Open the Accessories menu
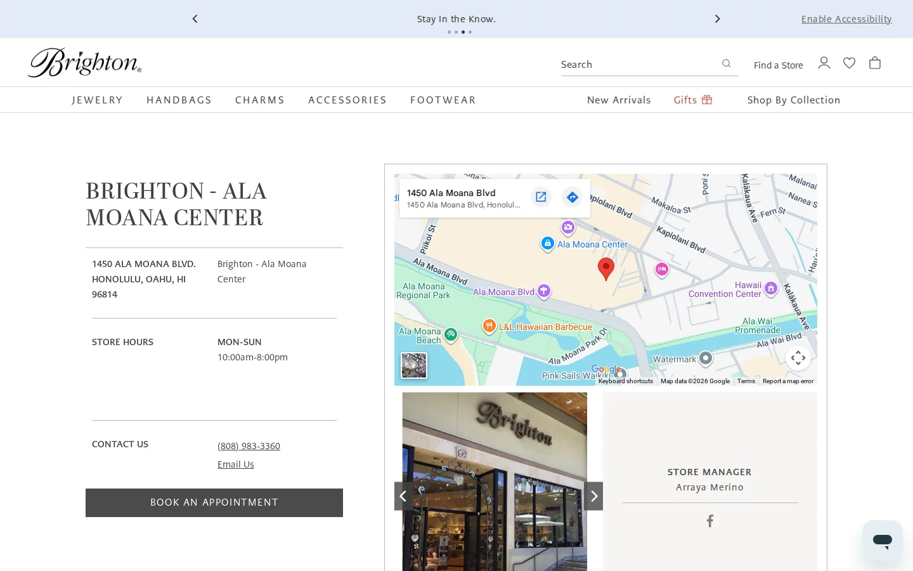 (347, 100)
